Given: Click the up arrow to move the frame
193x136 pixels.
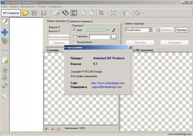Looking at the screenshot, I should coord(5,70).
